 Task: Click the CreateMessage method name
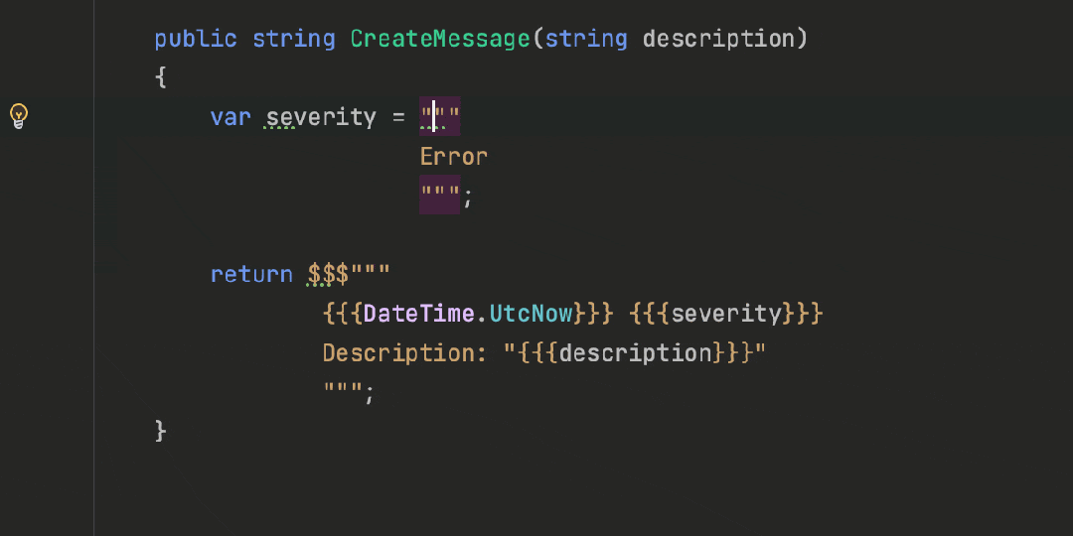click(x=441, y=39)
